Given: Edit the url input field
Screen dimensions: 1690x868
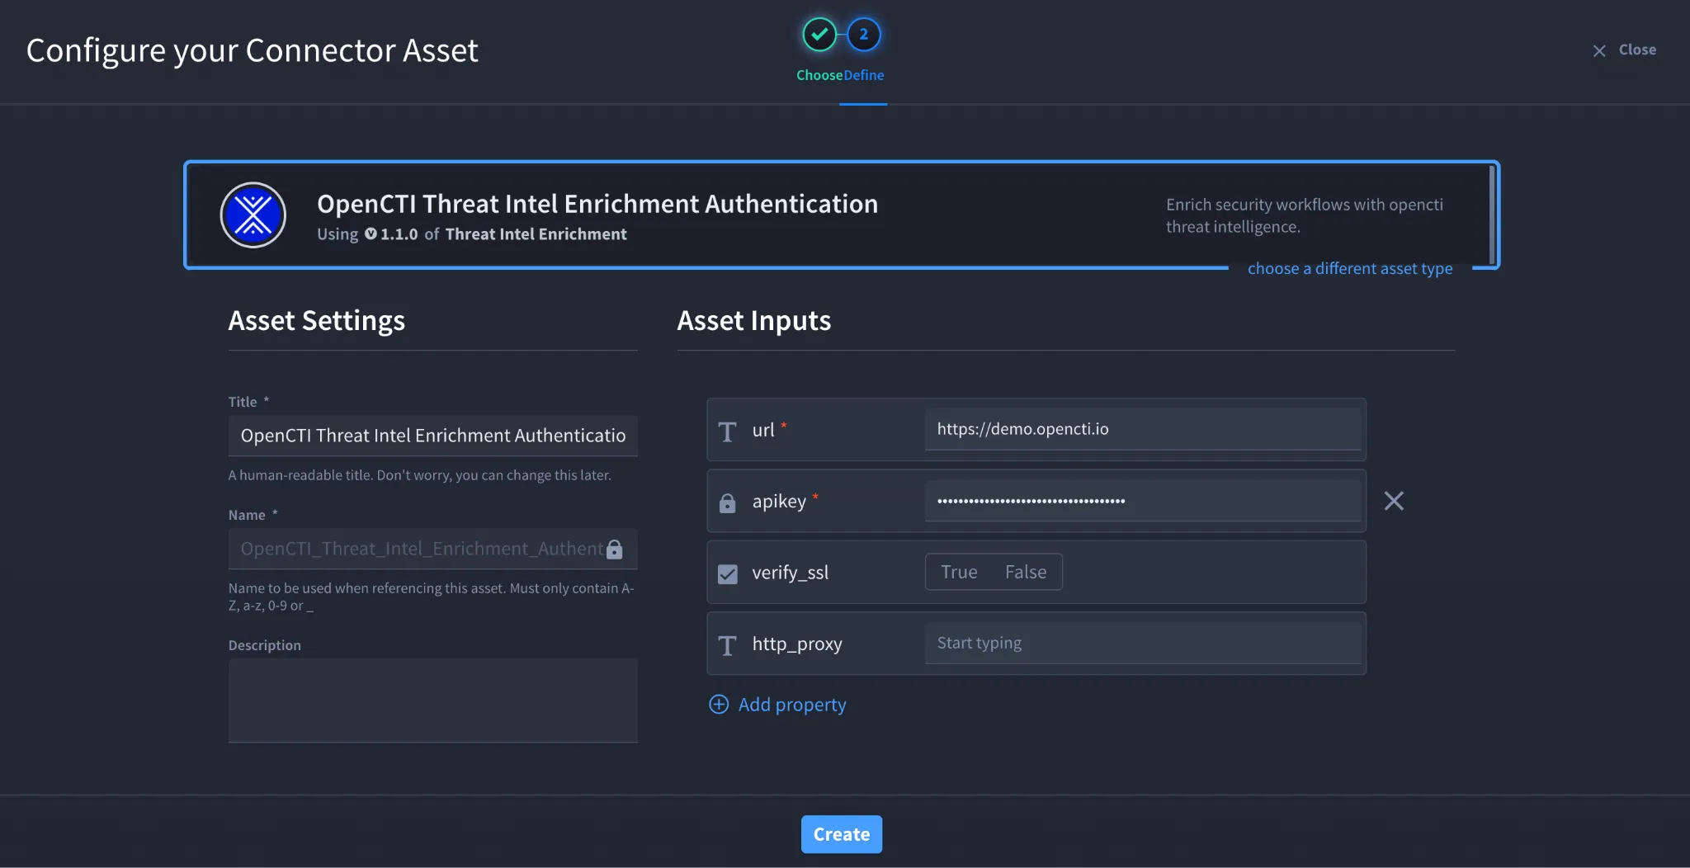Looking at the screenshot, I should [x=1143, y=429].
